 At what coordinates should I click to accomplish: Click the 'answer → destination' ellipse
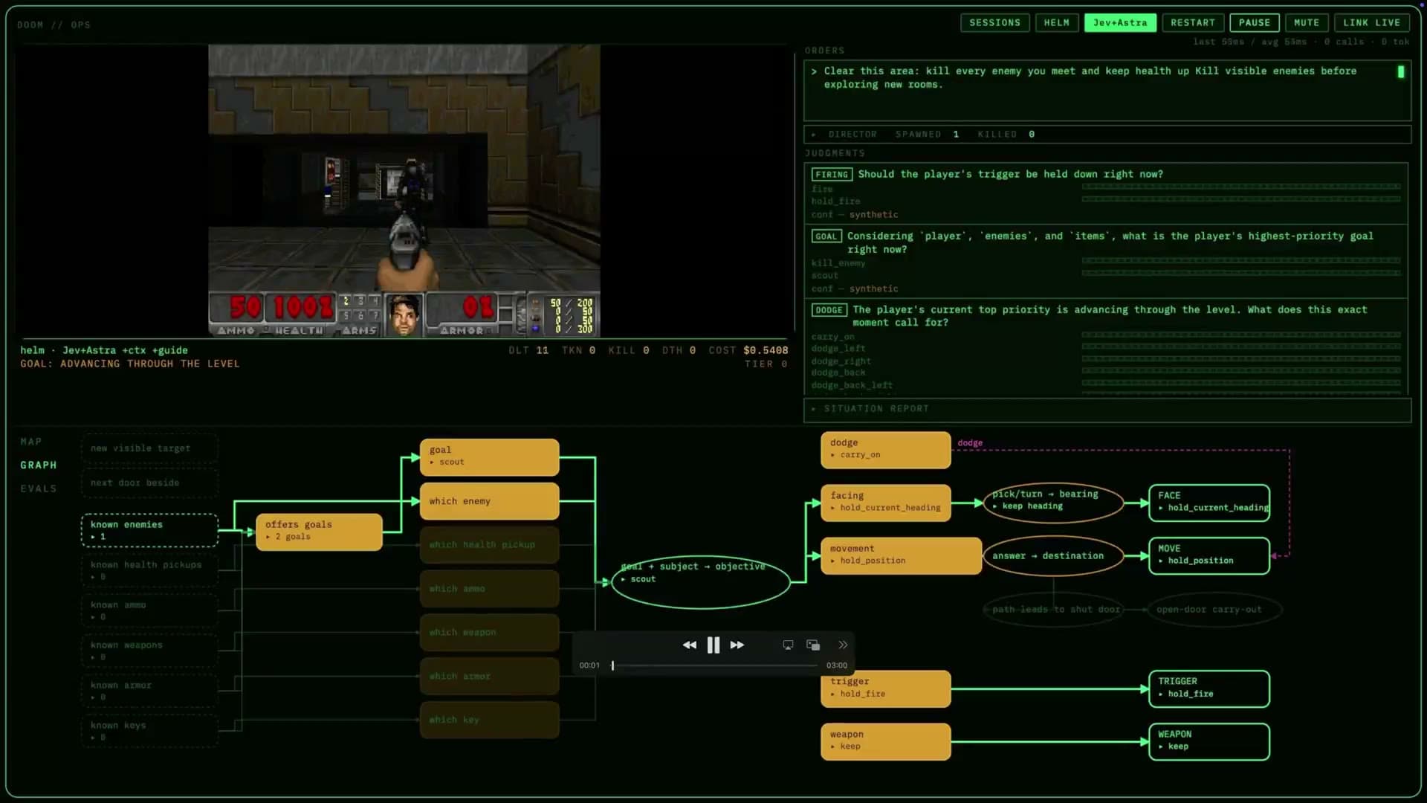coord(1053,555)
